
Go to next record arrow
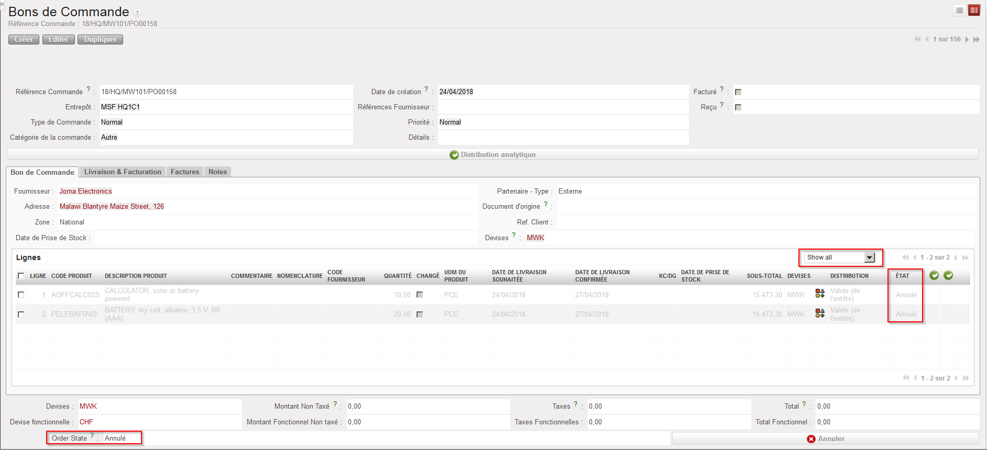point(967,39)
